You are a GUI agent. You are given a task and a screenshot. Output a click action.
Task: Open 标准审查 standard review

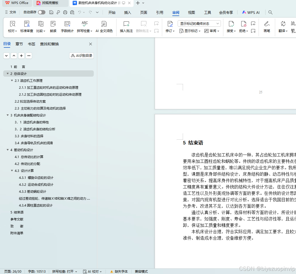pyautogui.click(x=27, y=27)
